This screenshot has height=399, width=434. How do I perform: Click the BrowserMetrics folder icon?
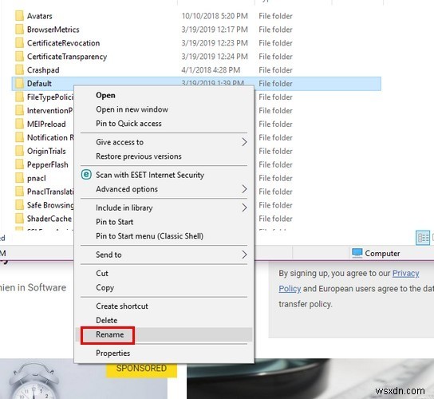[x=19, y=30]
